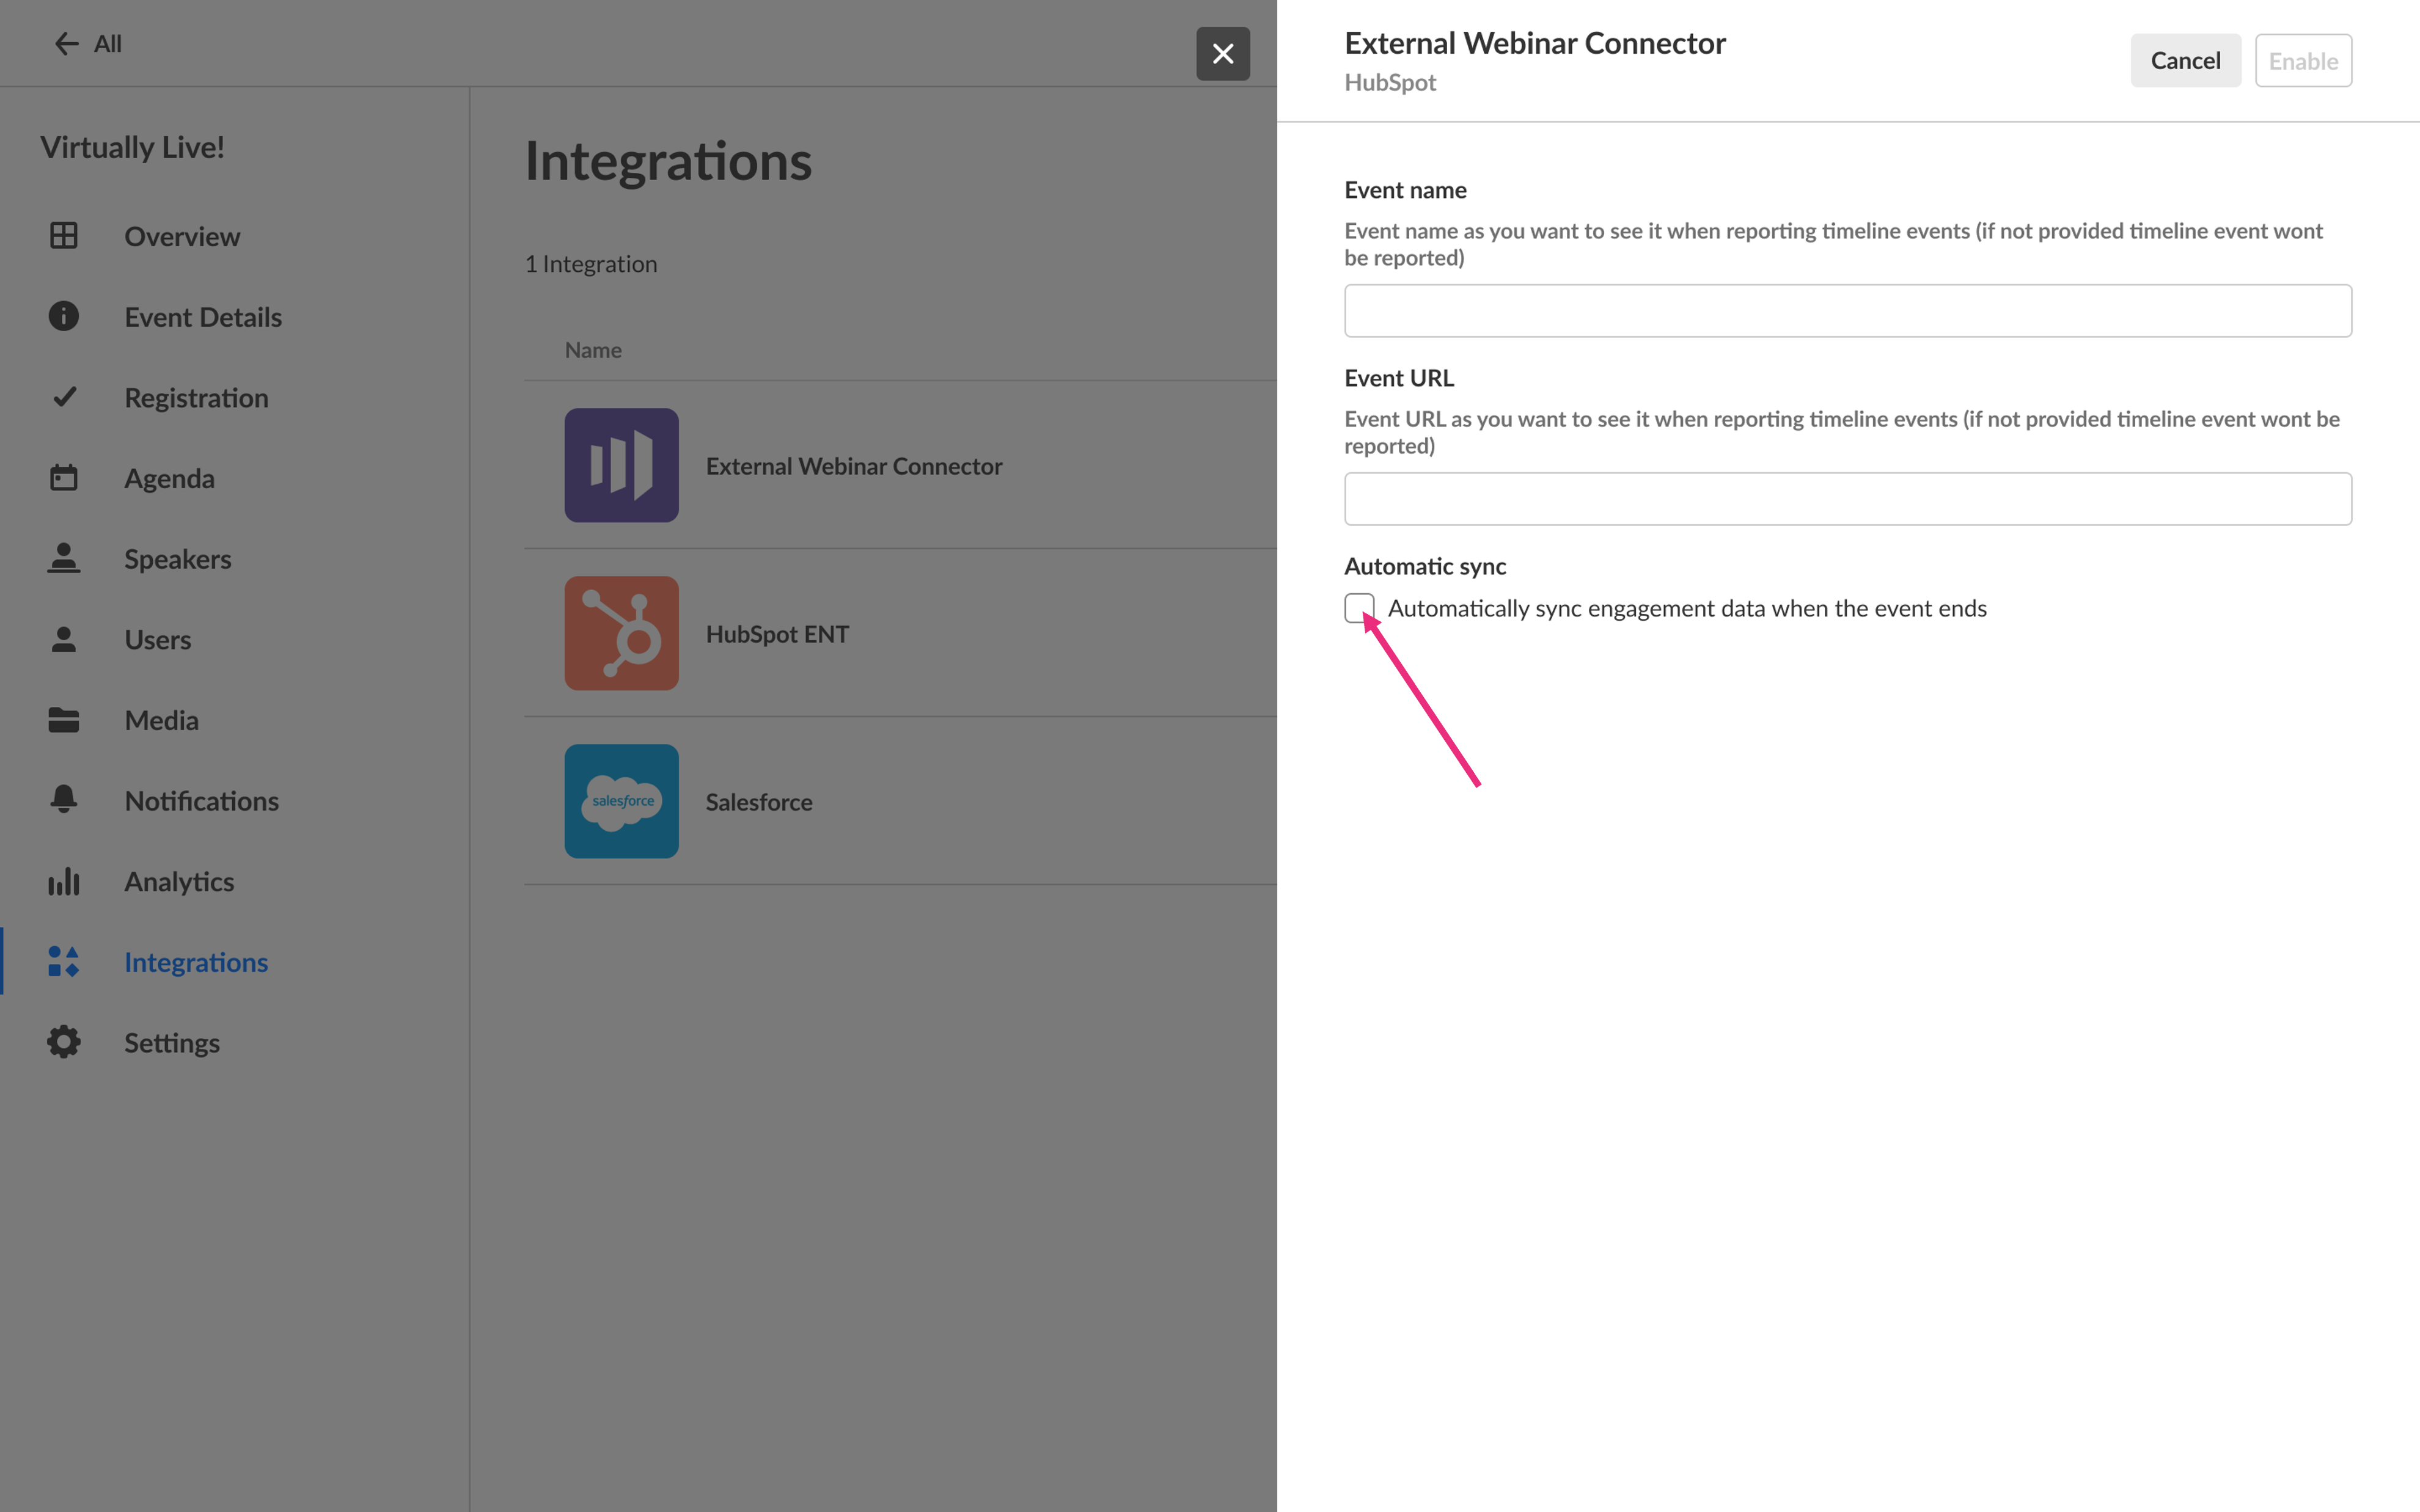Screen dimensions: 2420x1512
Task: Click the Media folder icon
Action: [64, 720]
